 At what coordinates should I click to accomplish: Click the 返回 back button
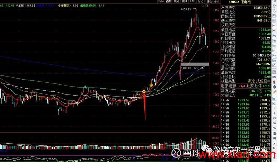(x=216, y=1)
